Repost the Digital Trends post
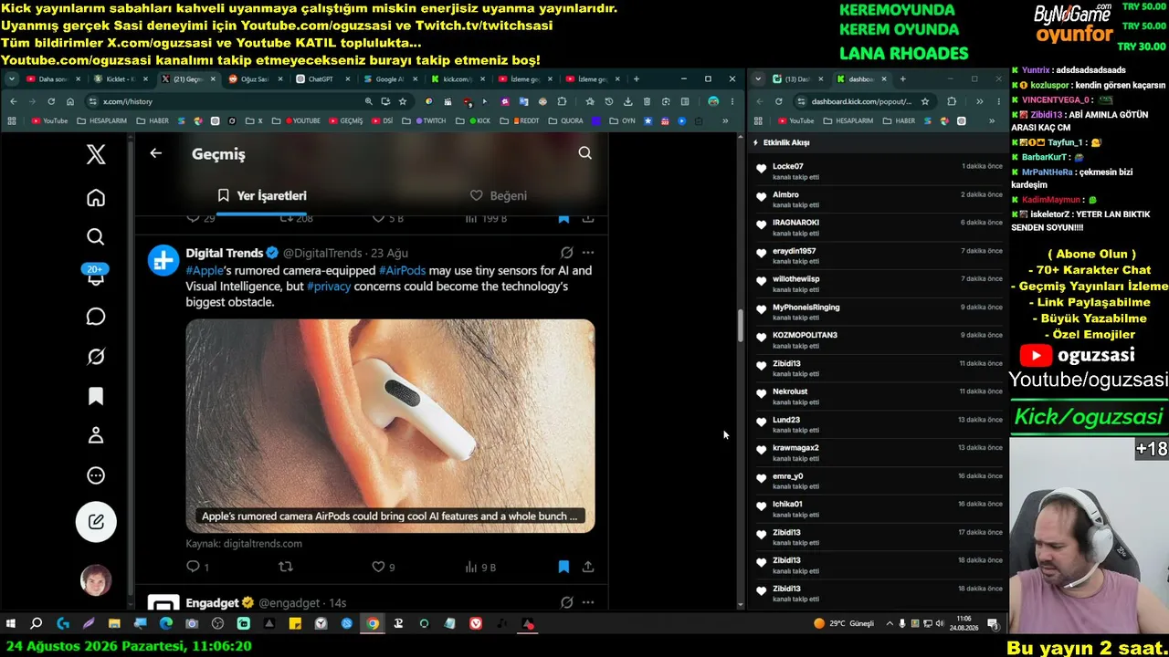1169x657 pixels. 286,567
